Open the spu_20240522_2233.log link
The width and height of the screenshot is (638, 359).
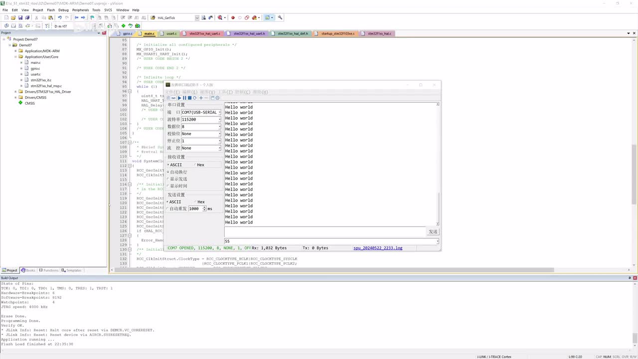(x=378, y=248)
